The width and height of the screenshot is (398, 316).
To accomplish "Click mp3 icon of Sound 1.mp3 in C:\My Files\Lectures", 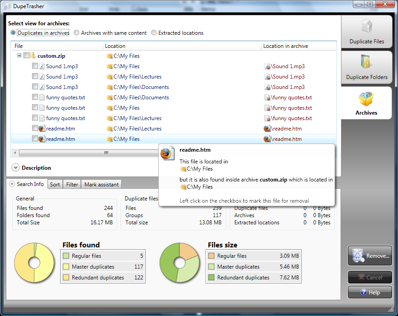I will [42, 77].
